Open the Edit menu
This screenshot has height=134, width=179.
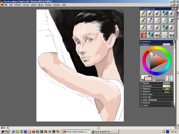11,5
